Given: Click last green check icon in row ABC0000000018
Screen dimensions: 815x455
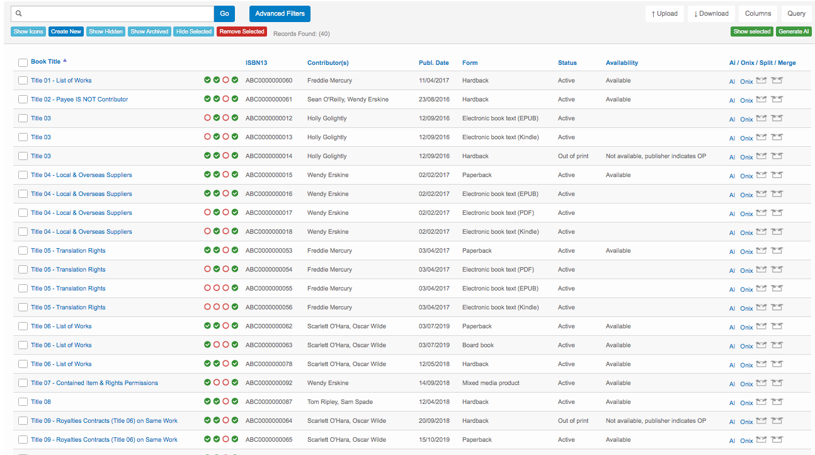Looking at the screenshot, I should click(235, 231).
